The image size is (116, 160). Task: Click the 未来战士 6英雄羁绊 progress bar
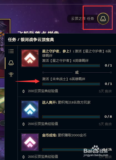71,84
